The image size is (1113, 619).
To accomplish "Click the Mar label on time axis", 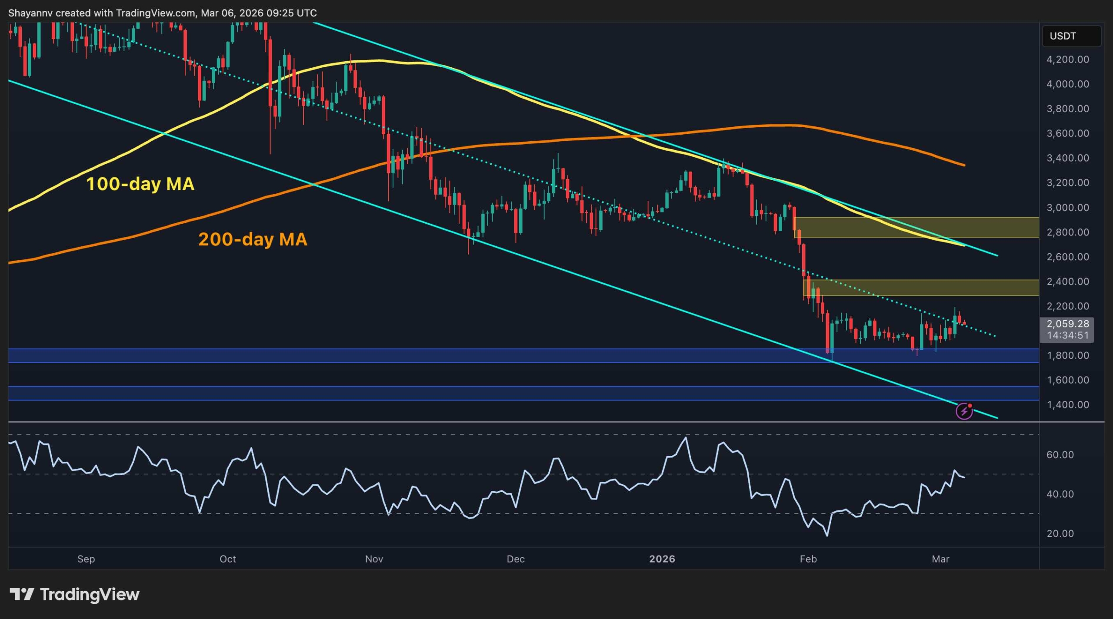I will point(940,559).
